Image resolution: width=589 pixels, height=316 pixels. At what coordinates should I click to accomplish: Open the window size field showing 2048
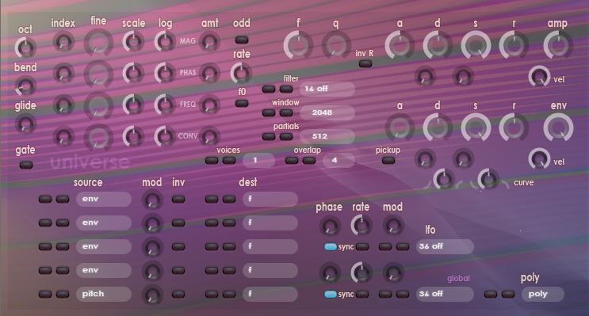click(327, 112)
